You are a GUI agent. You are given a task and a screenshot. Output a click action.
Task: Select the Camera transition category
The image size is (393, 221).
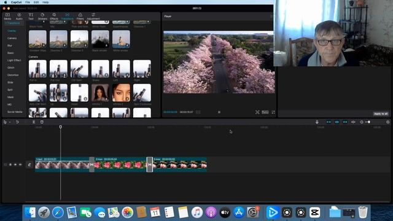[x=12, y=38]
